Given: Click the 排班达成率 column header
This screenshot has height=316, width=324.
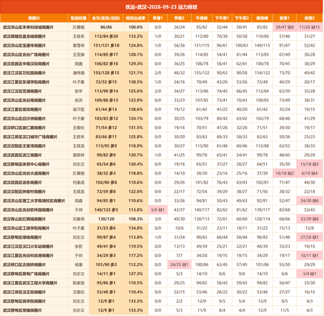Looking at the screenshot, I should 135,18.
